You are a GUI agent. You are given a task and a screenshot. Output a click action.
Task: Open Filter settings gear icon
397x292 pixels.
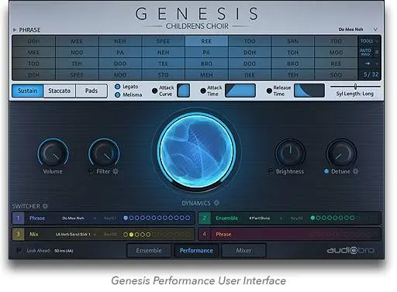click(x=116, y=171)
